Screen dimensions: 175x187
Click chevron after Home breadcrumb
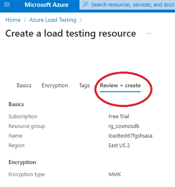click(25, 20)
